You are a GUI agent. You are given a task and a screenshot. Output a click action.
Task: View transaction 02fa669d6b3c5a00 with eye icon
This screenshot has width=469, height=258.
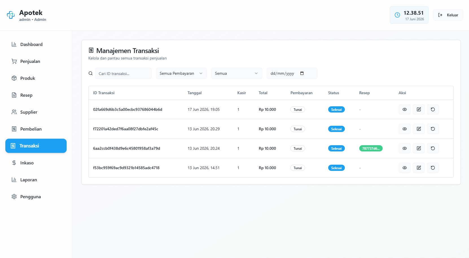(405, 109)
